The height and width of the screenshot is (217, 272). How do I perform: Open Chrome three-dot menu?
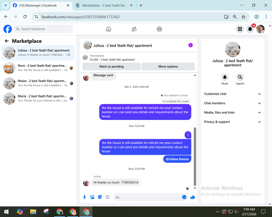(x=266, y=17)
